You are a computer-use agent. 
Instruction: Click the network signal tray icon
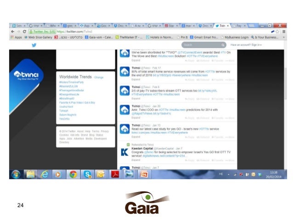[x=235, y=175]
